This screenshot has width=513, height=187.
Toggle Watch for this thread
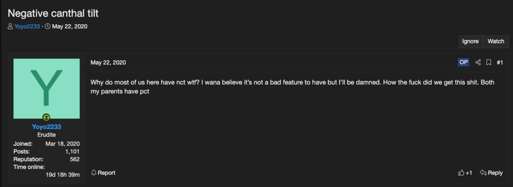point(496,41)
